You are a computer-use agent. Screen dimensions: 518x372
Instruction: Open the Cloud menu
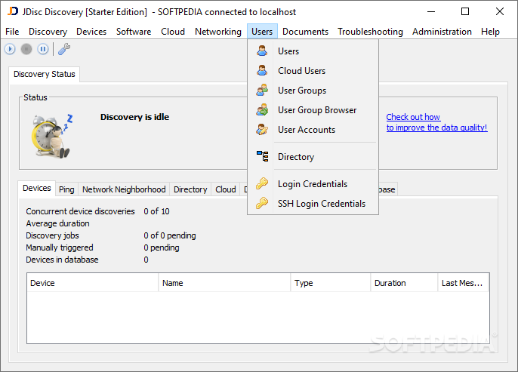coord(173,32)
